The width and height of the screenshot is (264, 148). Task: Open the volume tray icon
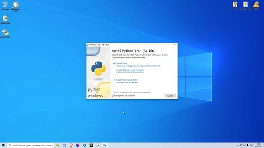pyautogui.click(x=244, y=145)
